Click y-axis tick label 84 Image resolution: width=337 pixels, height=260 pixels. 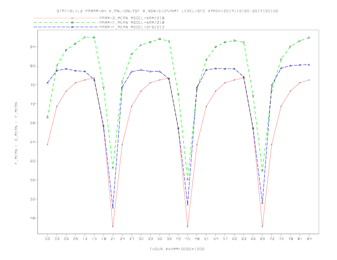tap(32, 47)
